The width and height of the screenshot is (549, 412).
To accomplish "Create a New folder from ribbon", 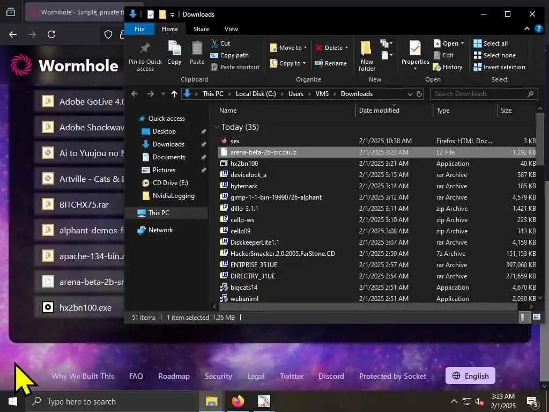I will click(x=367, y=56).
